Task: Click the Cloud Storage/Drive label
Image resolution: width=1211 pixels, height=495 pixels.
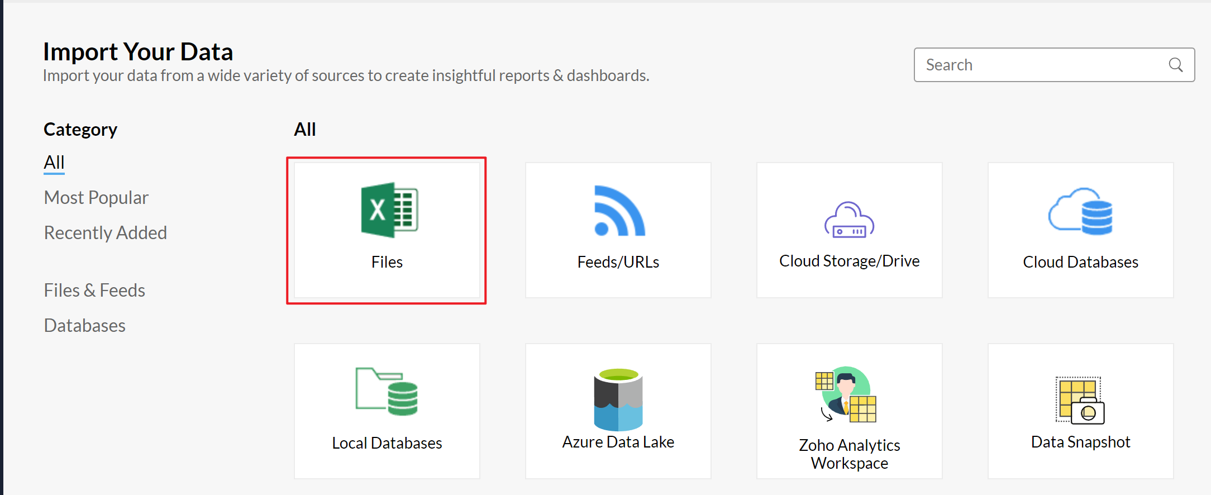Action: click(x=850, y=261)
